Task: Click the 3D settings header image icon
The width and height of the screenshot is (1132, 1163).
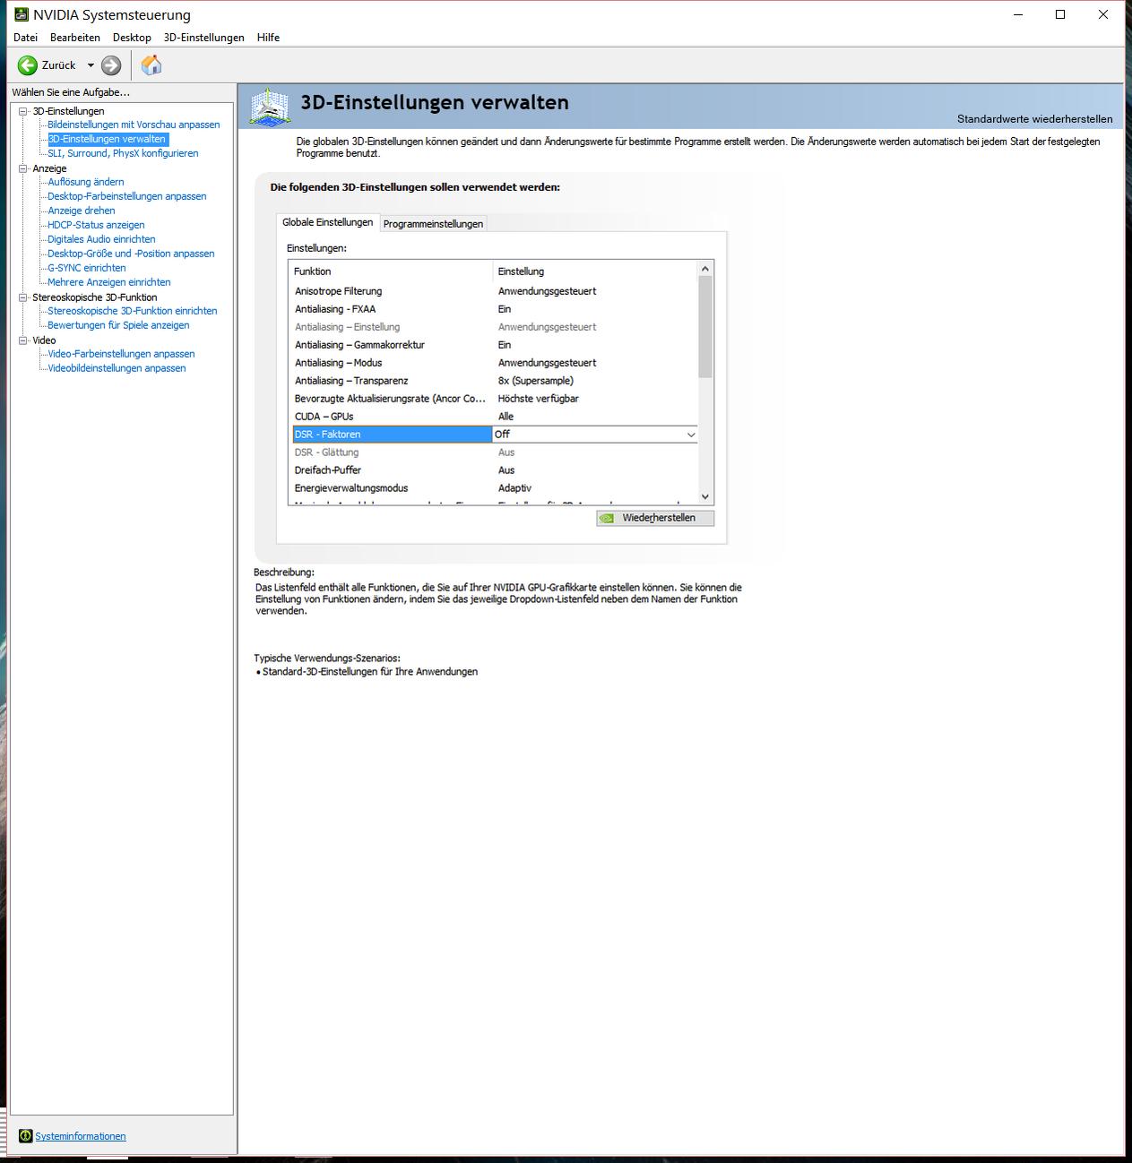Action: pos(270,107)
